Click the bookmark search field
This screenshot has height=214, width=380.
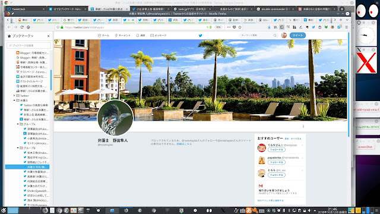pos(29,45)
